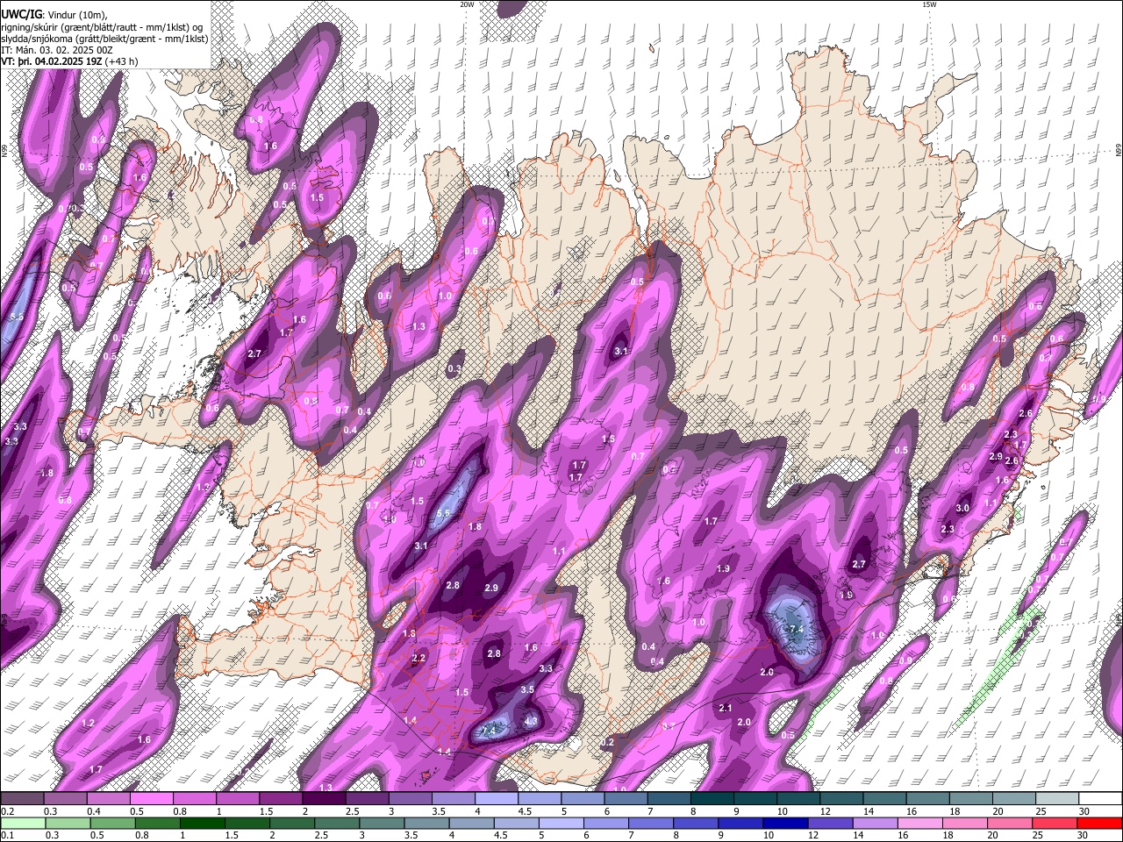Select the darkest purple 2 swatch in upper legend
This screenshot has height=842, width=1123.
[324, 798]
